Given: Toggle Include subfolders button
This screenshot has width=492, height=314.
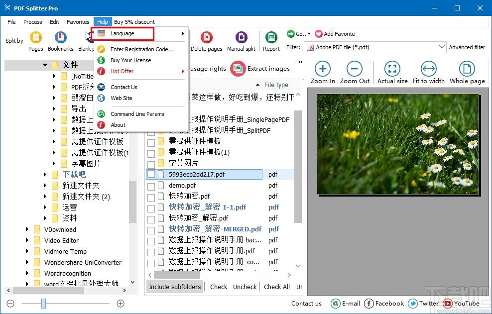Looking at the screenshot, I should (175, 287).
